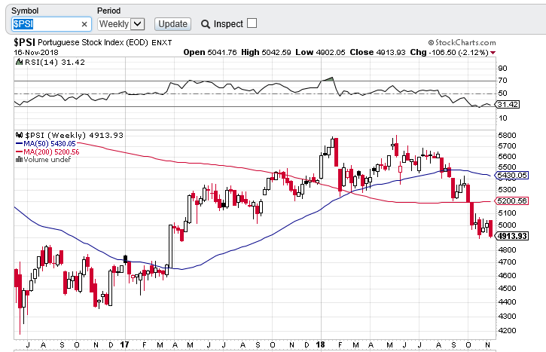The width and height of the screenshot is (546, 352).
Task: Click the Portuguese Stock Index title text
Action: tap(93, 42)
